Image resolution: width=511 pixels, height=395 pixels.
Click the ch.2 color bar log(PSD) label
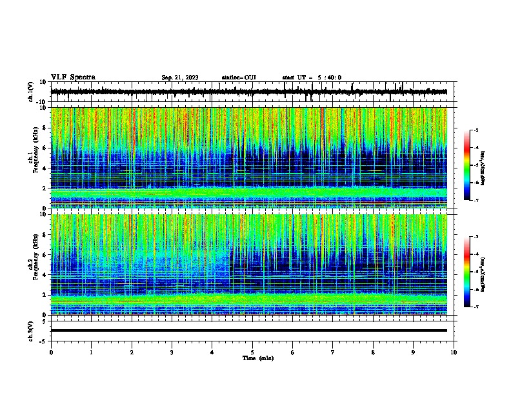(483, 275)
